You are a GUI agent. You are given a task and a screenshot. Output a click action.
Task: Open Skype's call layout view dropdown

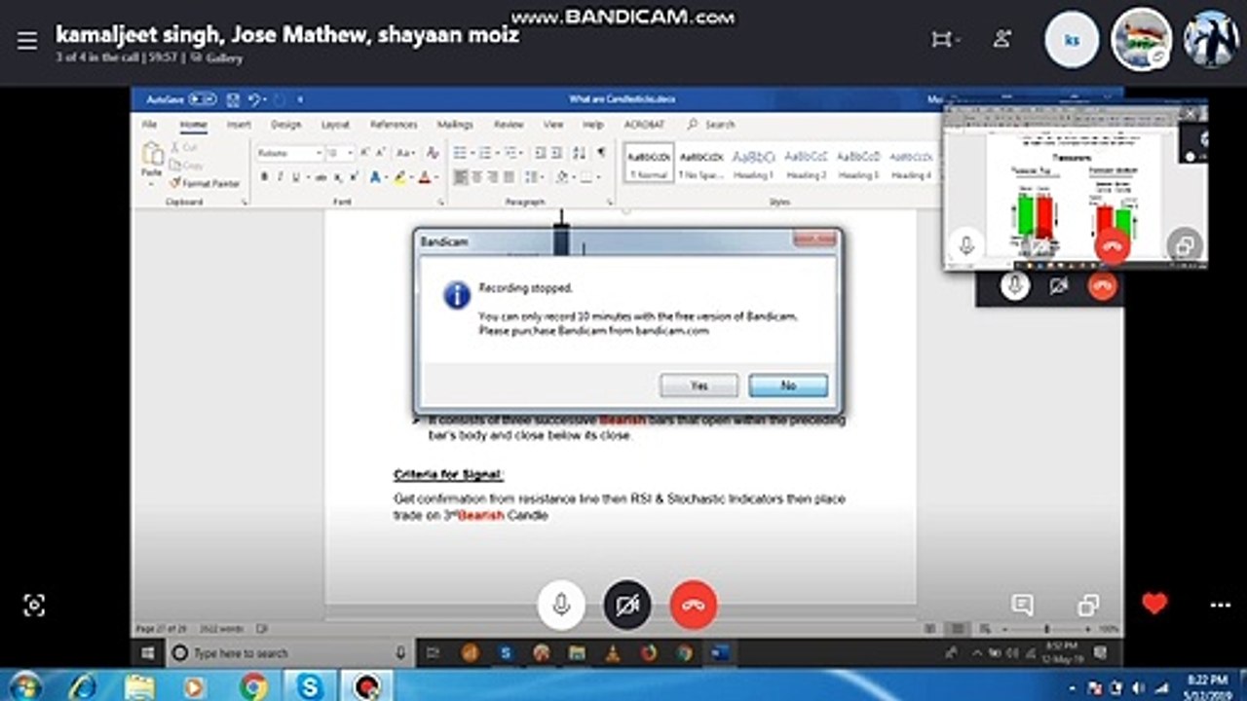click(x=945, y=40)
